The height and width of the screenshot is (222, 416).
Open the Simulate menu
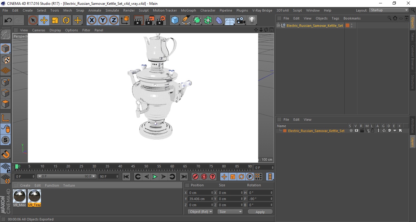[112, 10]
